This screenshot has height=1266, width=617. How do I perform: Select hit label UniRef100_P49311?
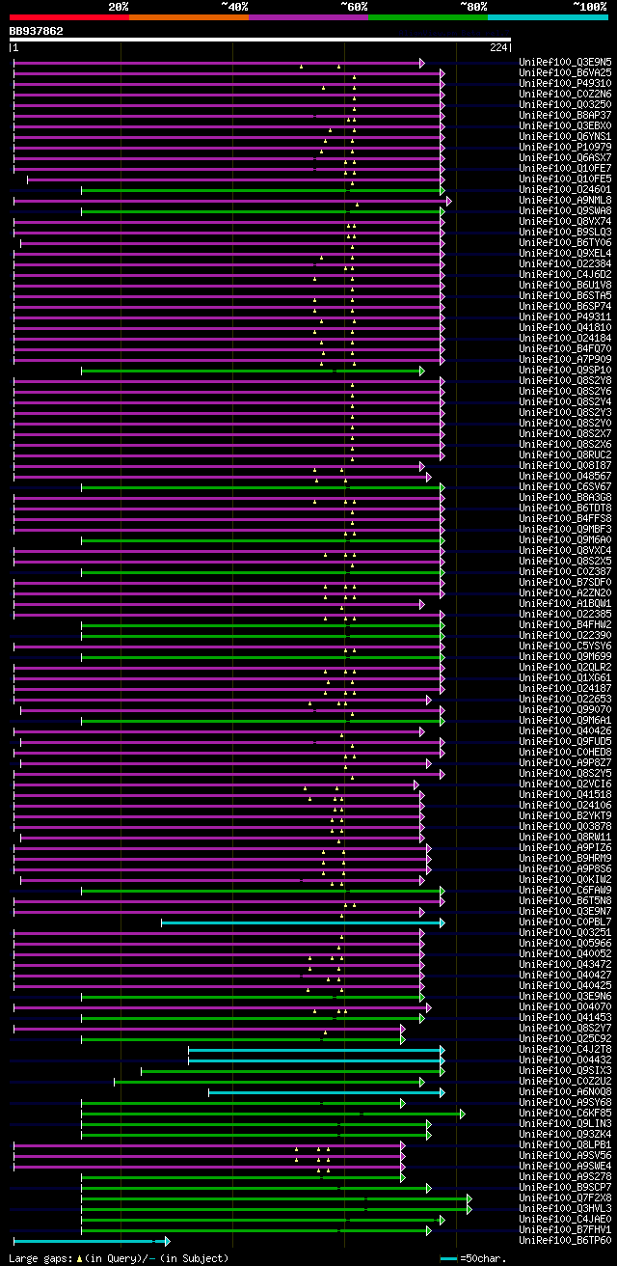pos(565,316)
